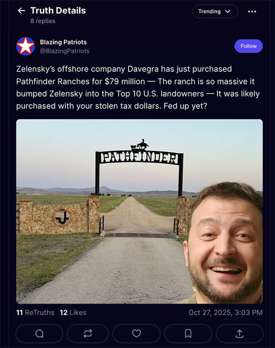Open Blazing Patriots star avatar
Image resolution: width=275 pixels, height=348 pixels.
pyautogui.click(x=25, y=46)
